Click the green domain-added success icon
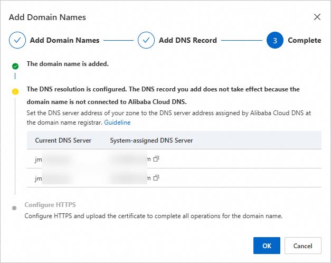Screen dimensions: 331x263 coord(15,66)
